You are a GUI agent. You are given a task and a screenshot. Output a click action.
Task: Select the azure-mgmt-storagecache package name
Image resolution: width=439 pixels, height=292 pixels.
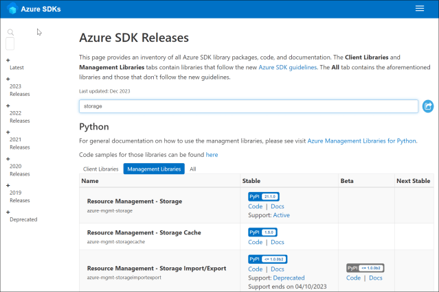[116, 242]
